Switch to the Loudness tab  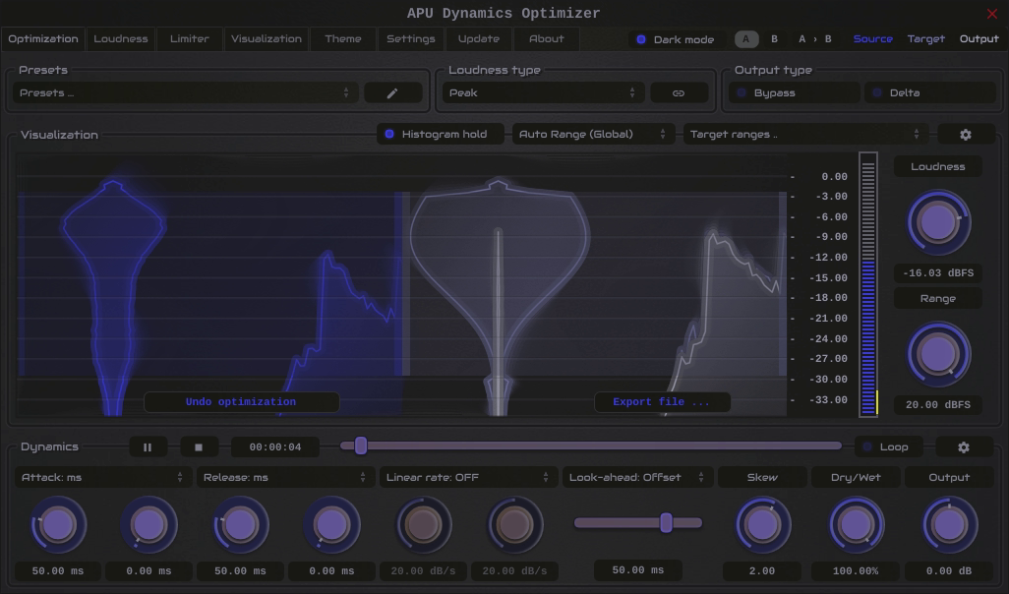[x=121, y=39]
